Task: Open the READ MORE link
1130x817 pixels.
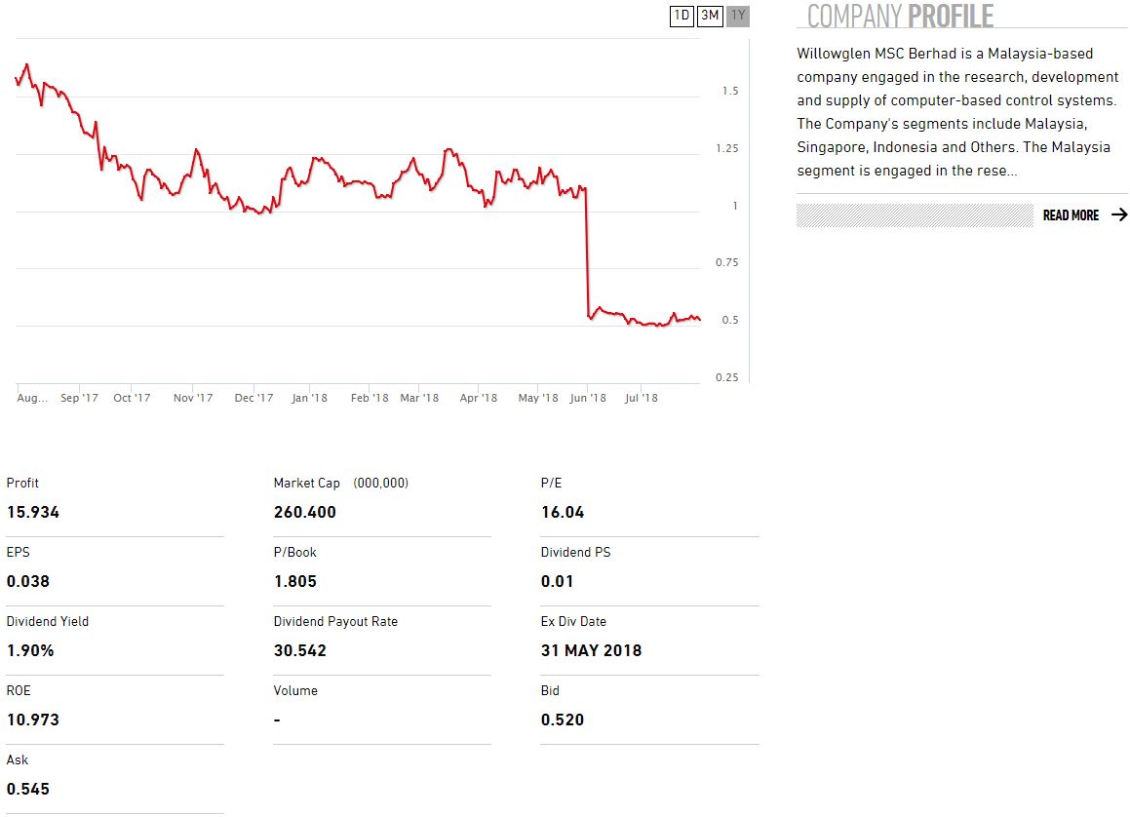Action: tap(1071, 215)
